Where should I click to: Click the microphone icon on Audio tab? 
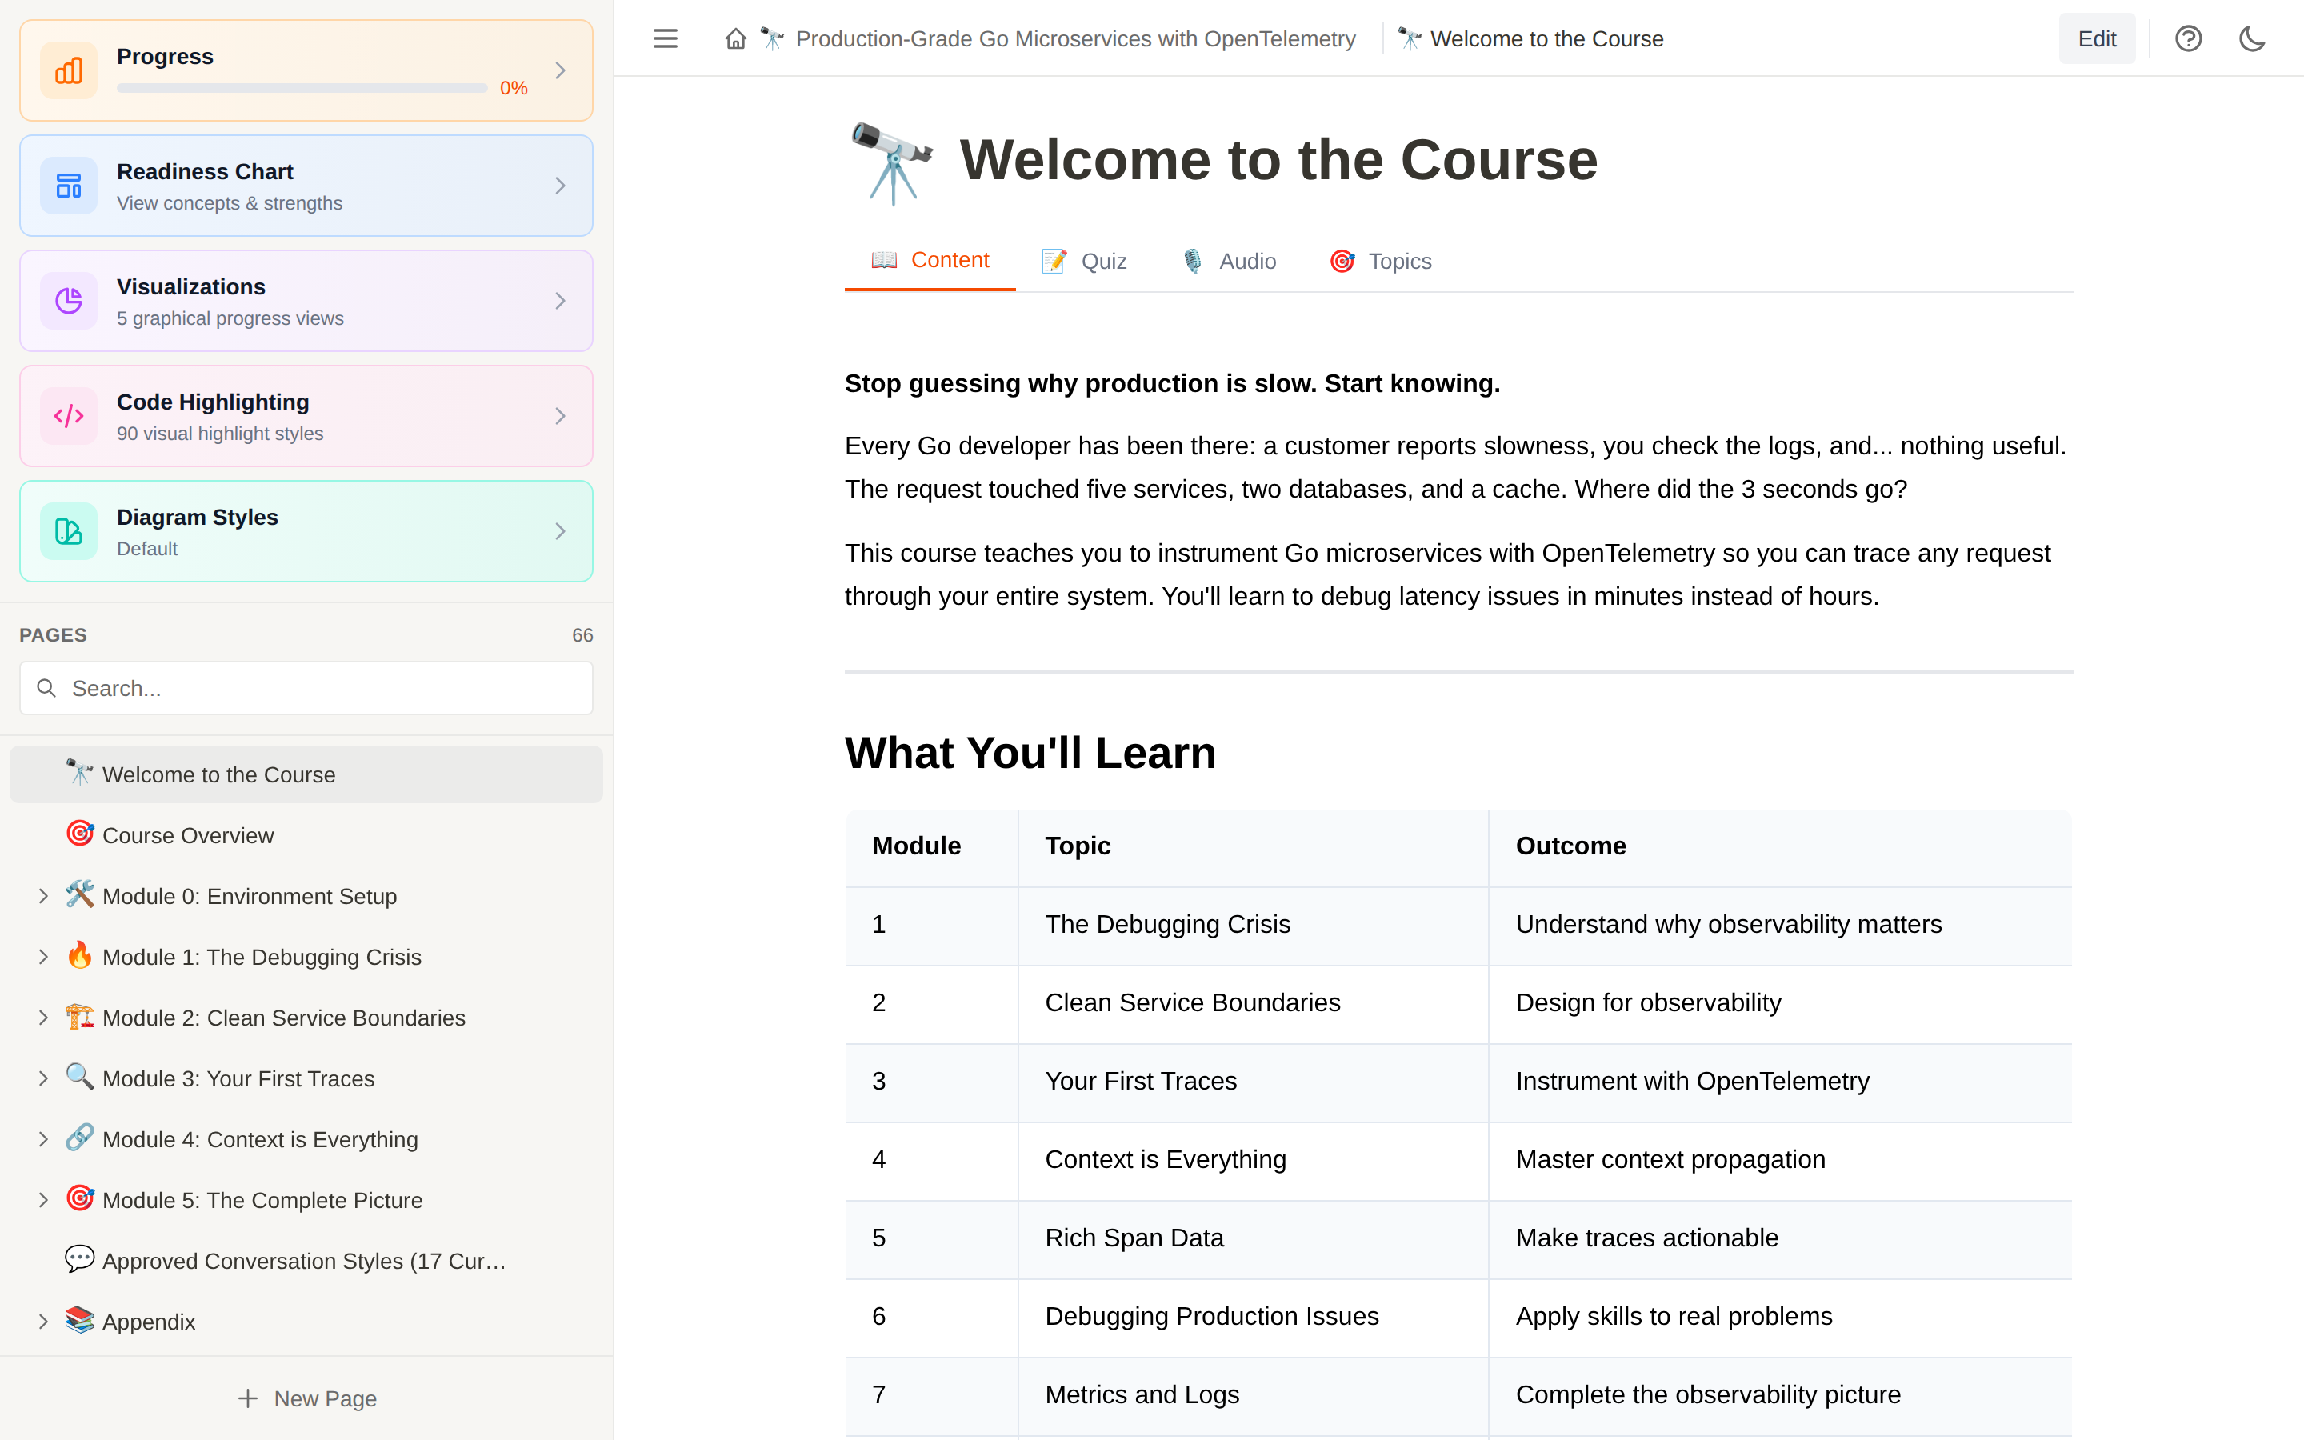click(x=1192, y=261)
